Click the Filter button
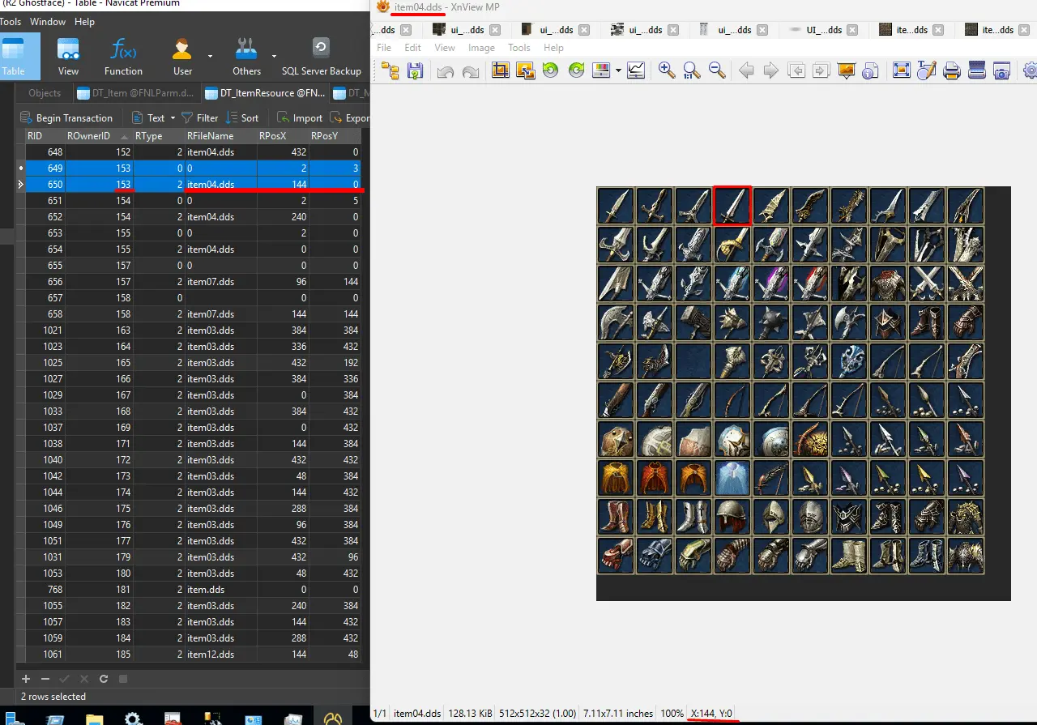Screen dimensions: 1037x725 point(199,117)
